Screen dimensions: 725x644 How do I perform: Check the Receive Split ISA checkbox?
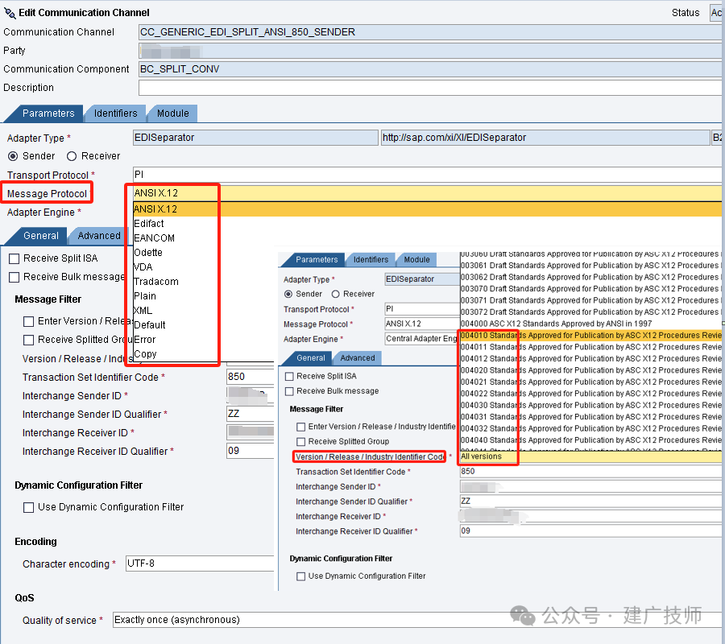tap(14, 258)
